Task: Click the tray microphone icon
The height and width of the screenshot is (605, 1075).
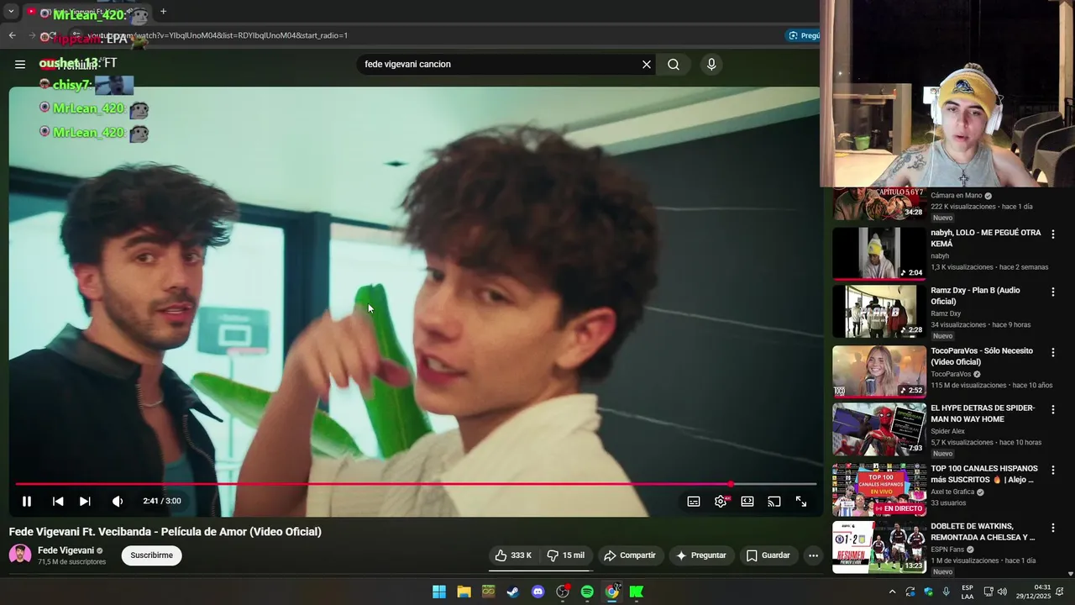Action: click(947, 592)
